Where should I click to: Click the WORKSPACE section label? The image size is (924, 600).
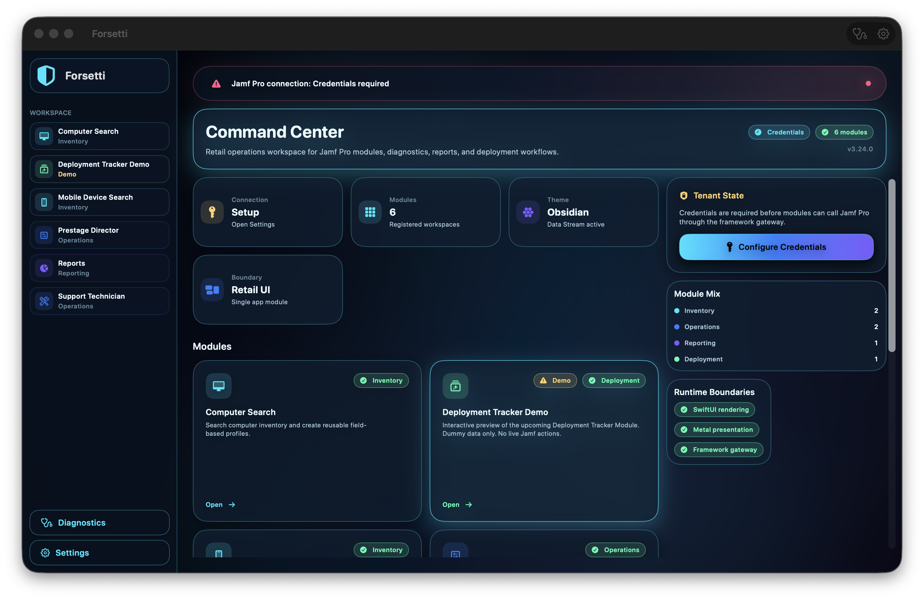coord(50,113)
